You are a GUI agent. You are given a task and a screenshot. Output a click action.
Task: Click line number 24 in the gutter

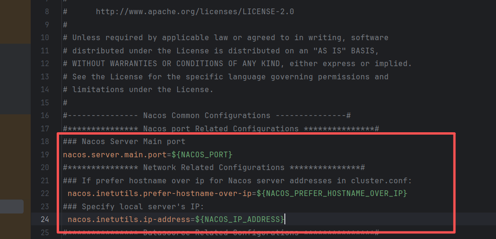(x=45, y=219)
